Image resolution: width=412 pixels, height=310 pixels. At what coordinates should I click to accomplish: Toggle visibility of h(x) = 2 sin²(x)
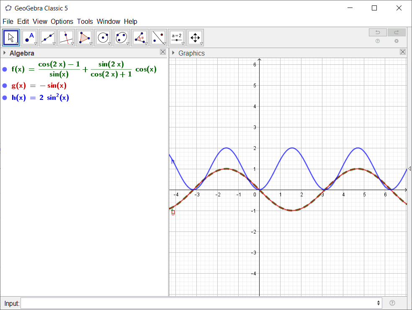click(5, 98)
